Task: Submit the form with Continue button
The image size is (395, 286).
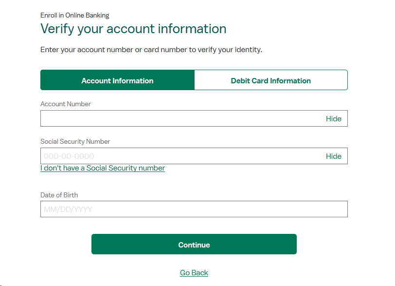Action: pyautogui.click(x=194, y=244)
